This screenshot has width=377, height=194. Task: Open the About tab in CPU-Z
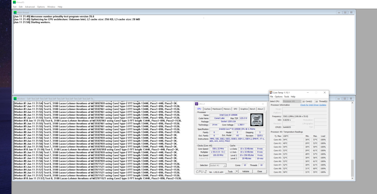[x=260, y=109]
